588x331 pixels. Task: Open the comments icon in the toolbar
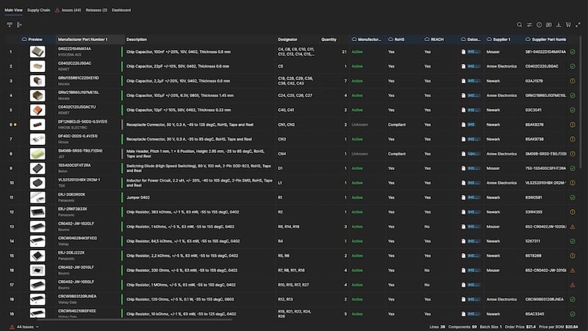click(x=548, y=25)
